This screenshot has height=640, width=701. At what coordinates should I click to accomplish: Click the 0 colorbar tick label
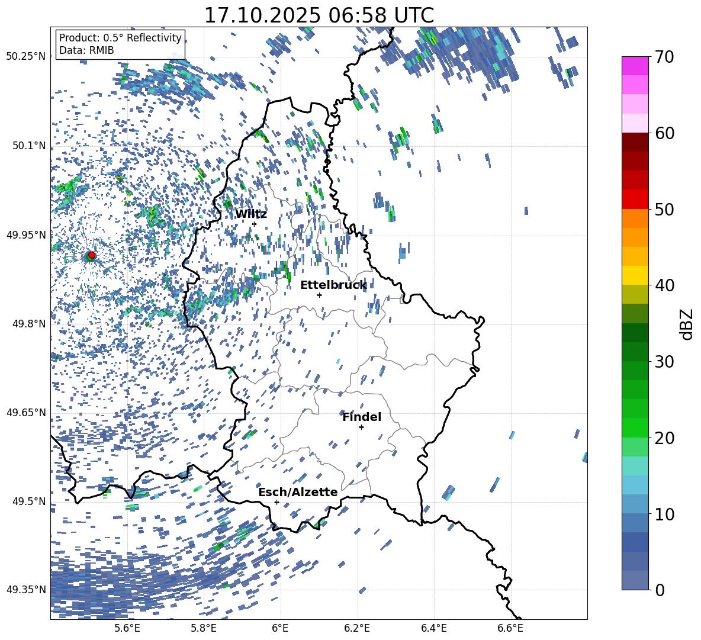[x=660, y=590]
